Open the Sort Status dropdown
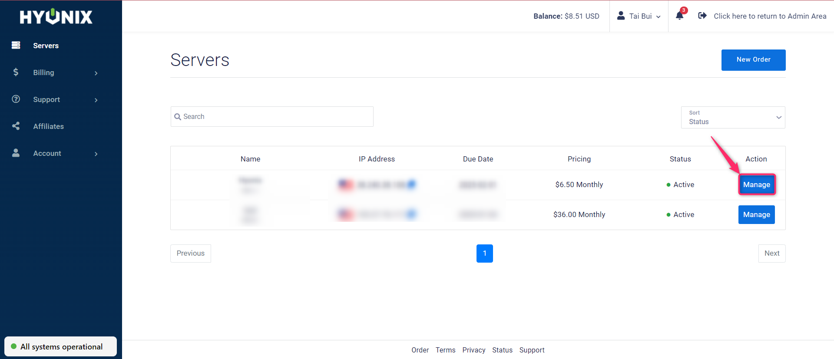This screenshot has width=834, height=359. [733, 117]
